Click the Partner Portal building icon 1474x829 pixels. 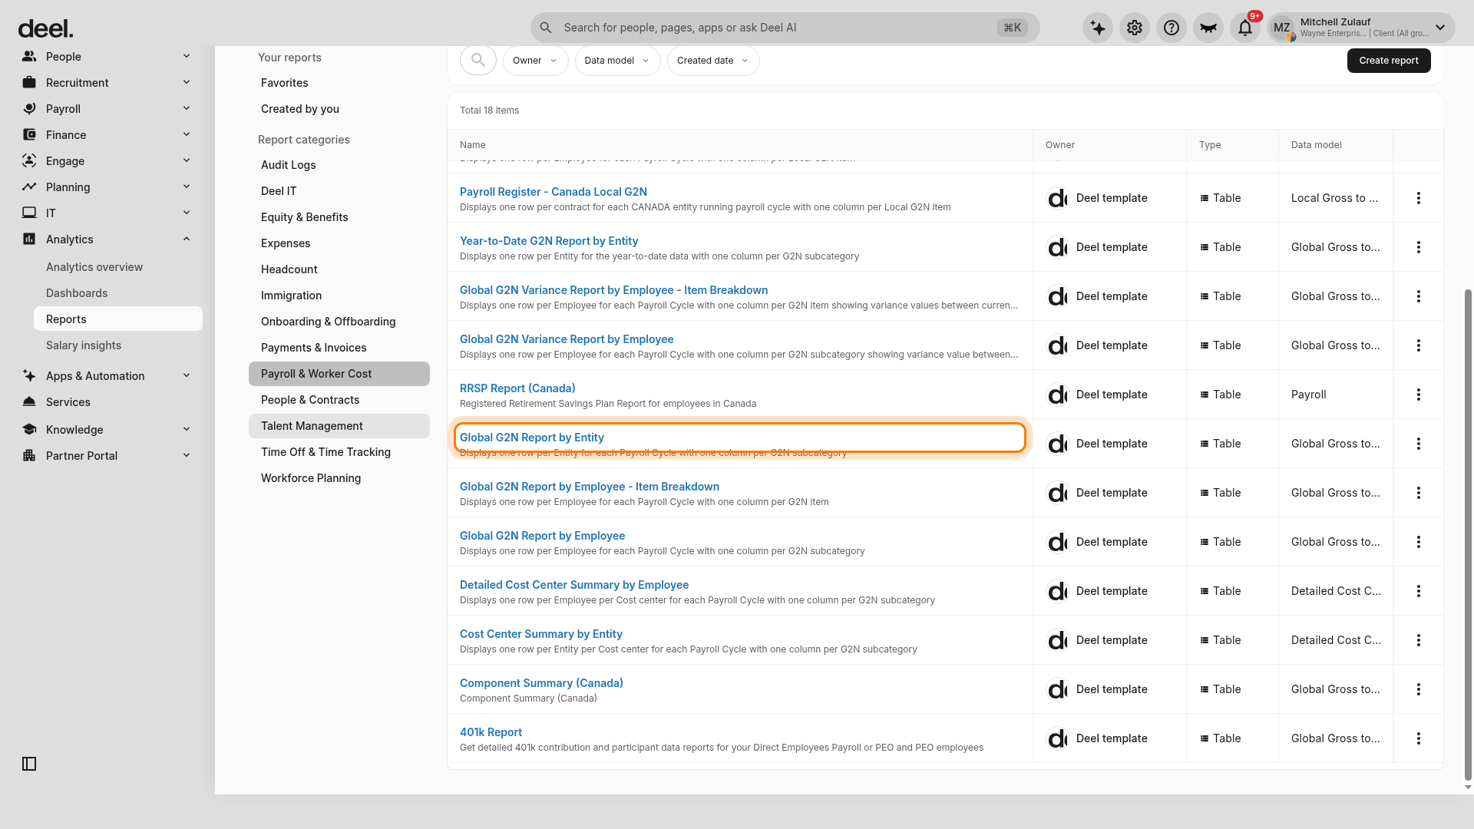tap(29, 455)
